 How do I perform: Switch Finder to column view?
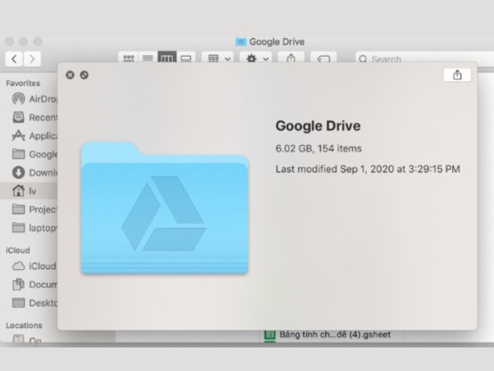[167, 58]
